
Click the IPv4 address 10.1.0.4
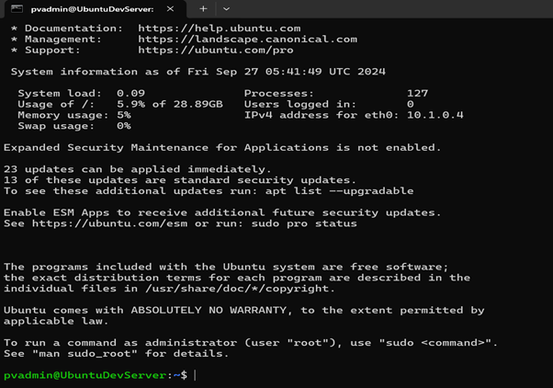point(434,115)
